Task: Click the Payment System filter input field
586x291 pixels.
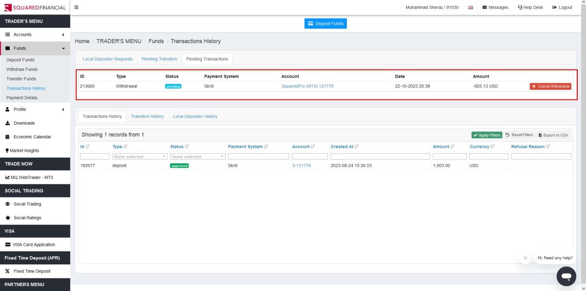Action: 258,157
